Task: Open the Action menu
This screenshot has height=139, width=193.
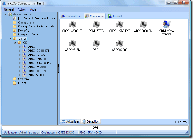Action: click(22, 9)
